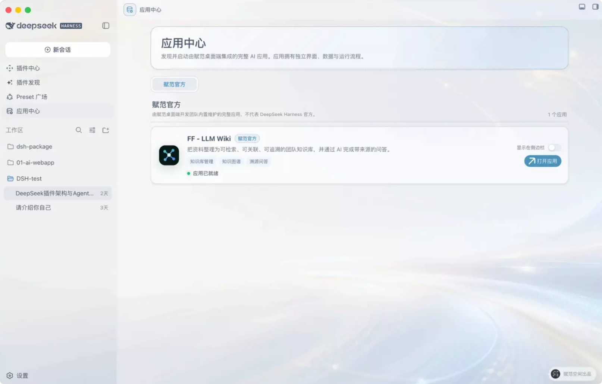Click the add workspace folder icon
The image size is (602, 384).
pos(106,130)
